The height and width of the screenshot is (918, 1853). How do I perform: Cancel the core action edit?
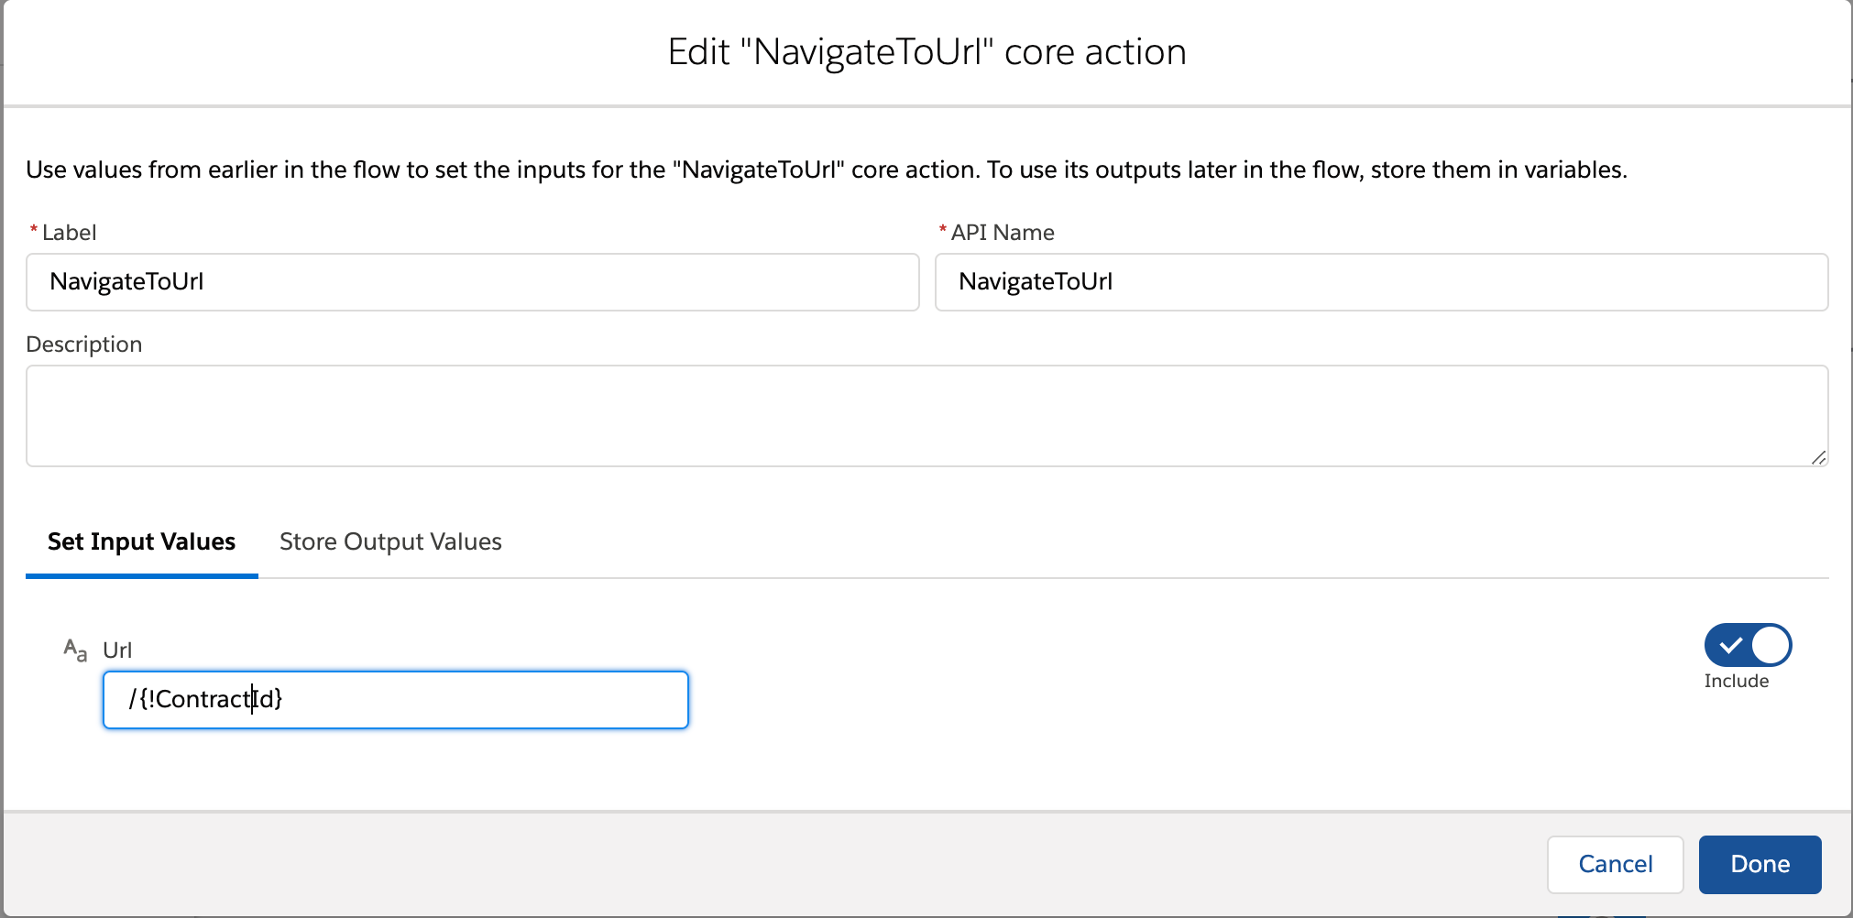pos(1615,864)
